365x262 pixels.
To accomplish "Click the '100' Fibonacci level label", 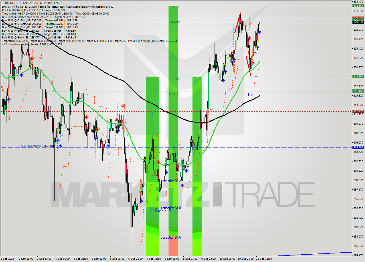I will (176, 79).
